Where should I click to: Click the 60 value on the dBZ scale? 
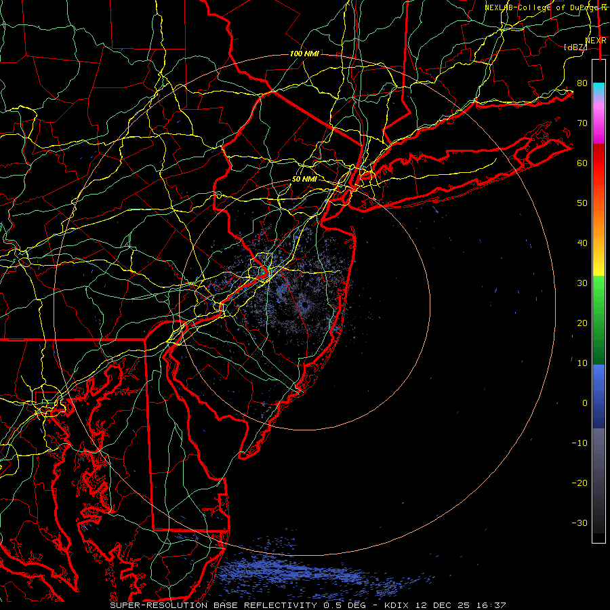tap(582, 163)
